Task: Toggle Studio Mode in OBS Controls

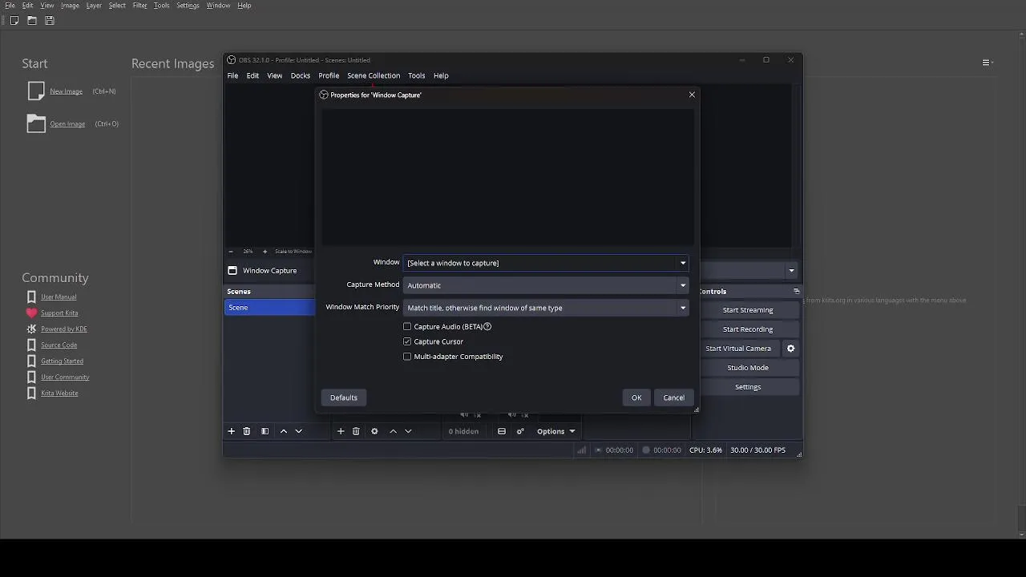Action: [748, 368]
